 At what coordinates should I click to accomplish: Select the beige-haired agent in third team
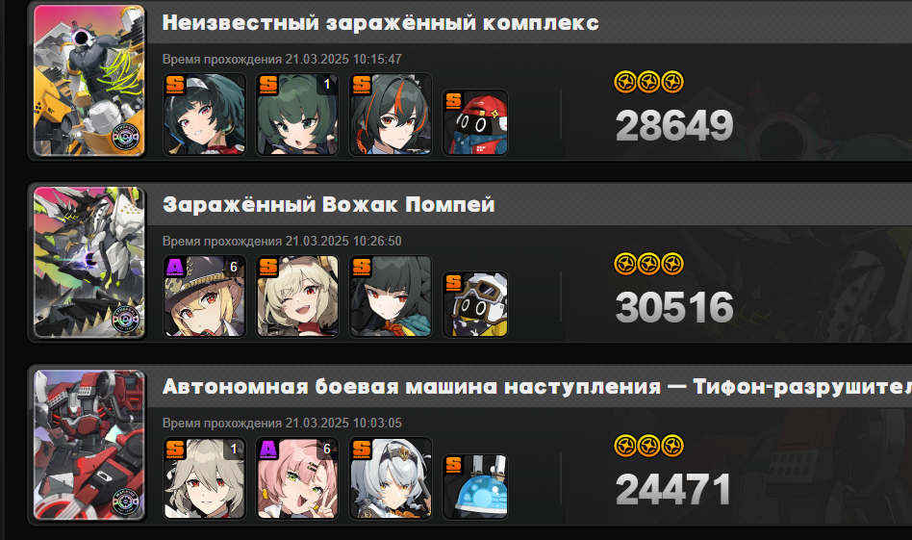pyautogui.click(x=204, y=478)
